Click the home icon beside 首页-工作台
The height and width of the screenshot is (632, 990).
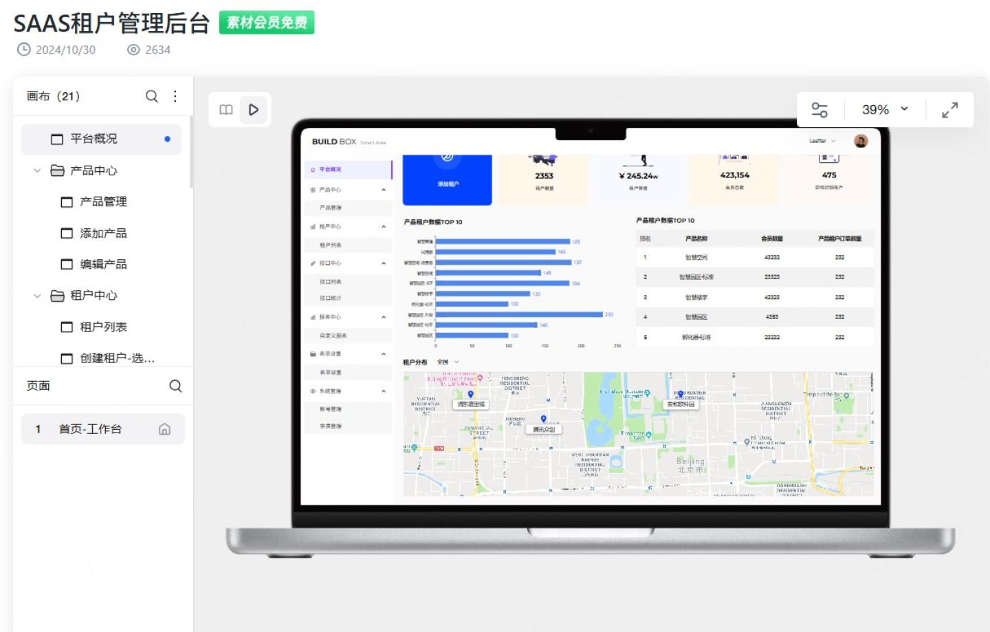pos(164,429)
